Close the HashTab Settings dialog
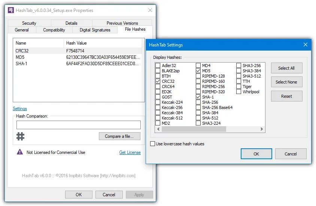This screenshot has height=206, width=316. [306, 45]
